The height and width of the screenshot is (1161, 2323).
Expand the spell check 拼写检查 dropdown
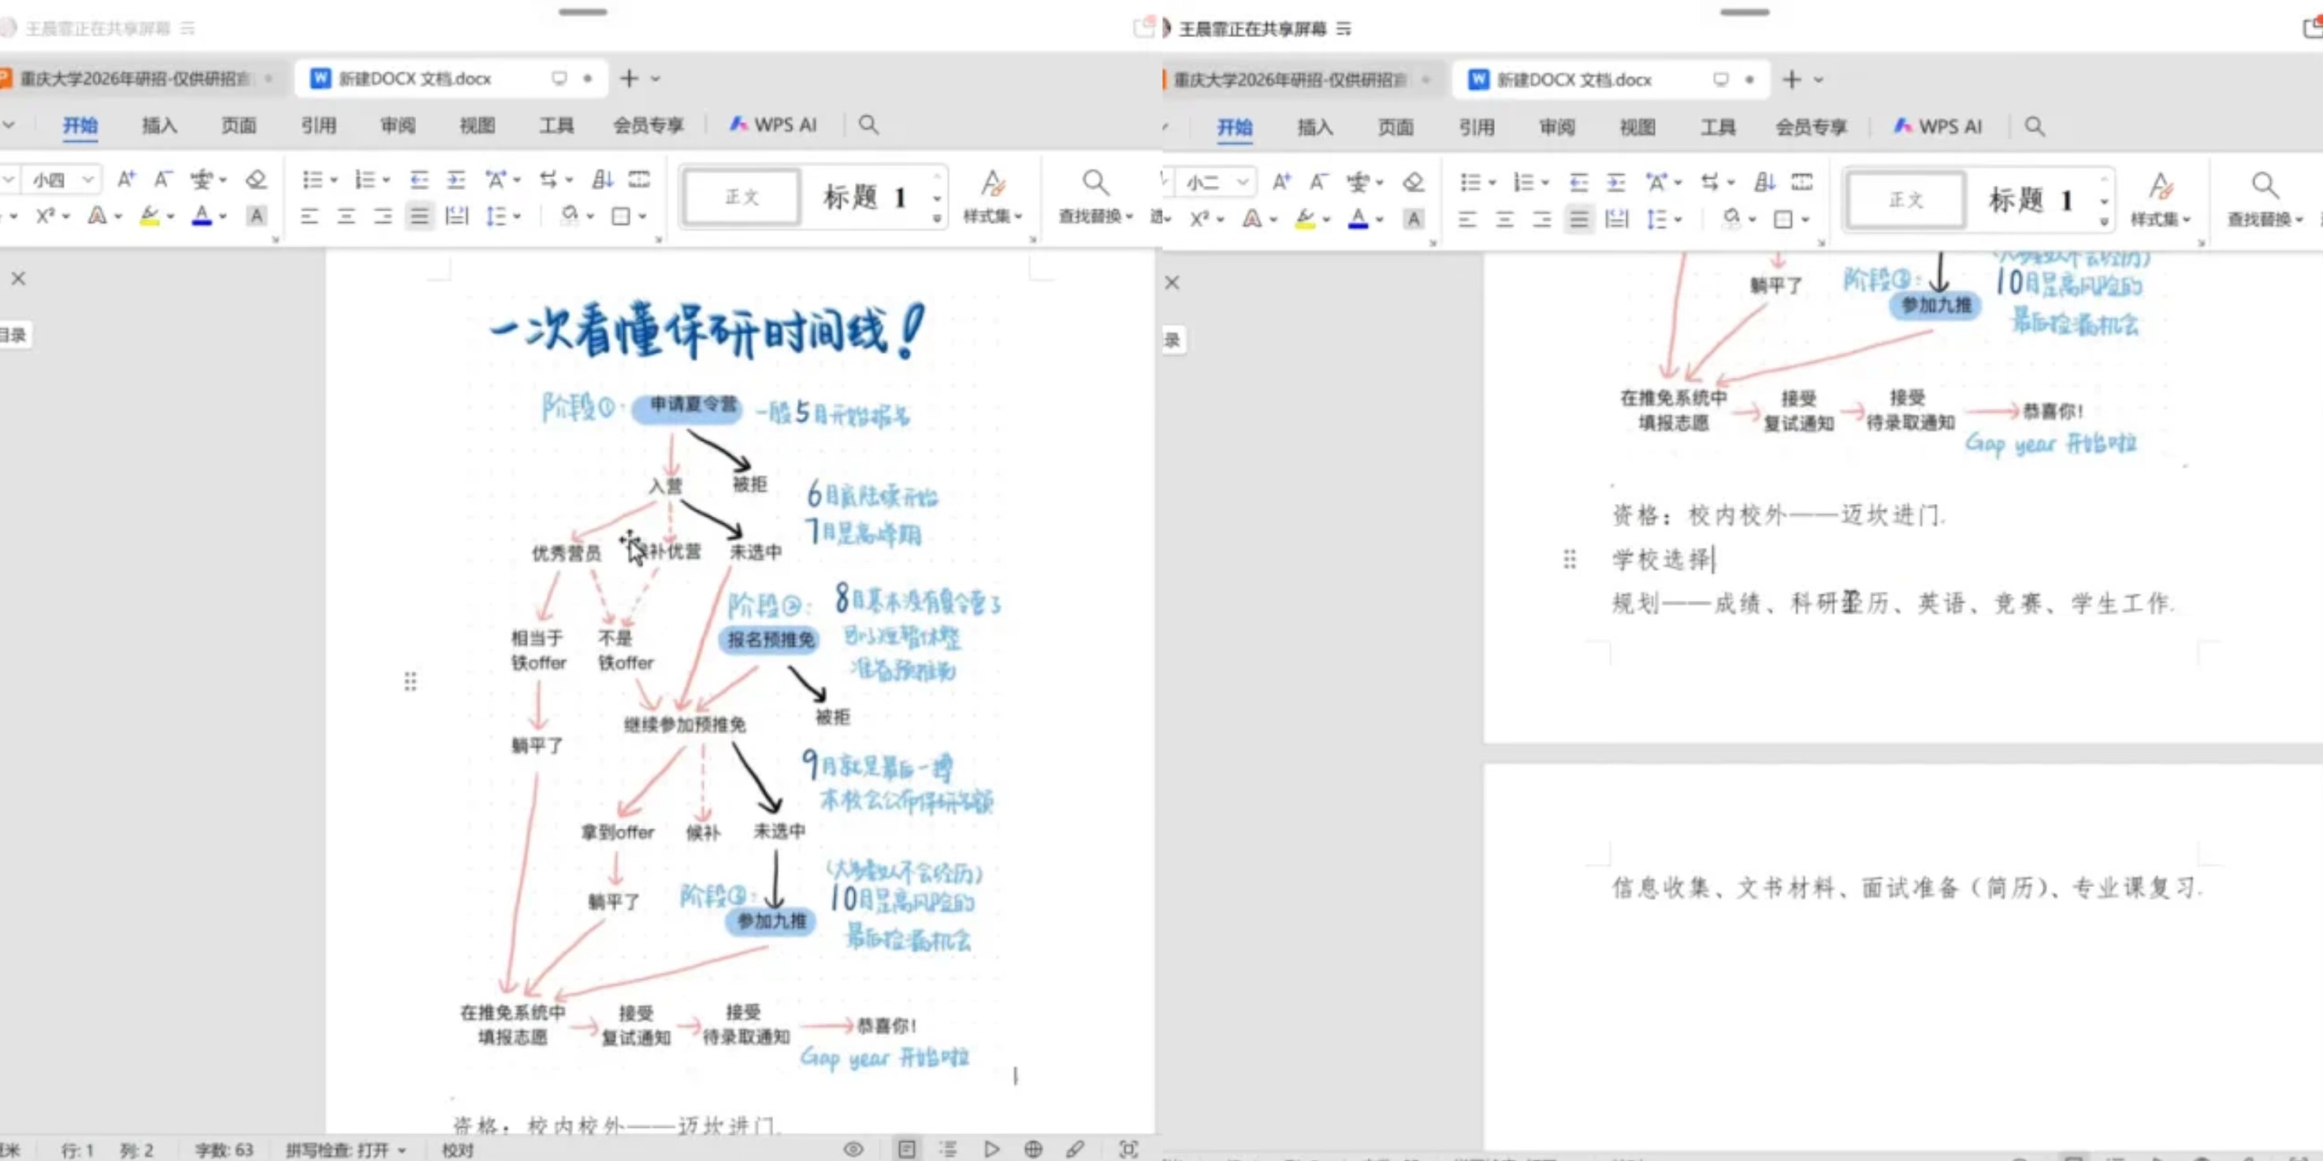402,1150
